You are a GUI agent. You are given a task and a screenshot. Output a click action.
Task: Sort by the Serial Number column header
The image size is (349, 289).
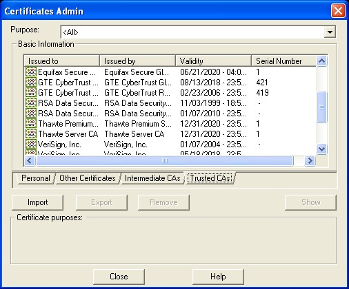[283, 61]
